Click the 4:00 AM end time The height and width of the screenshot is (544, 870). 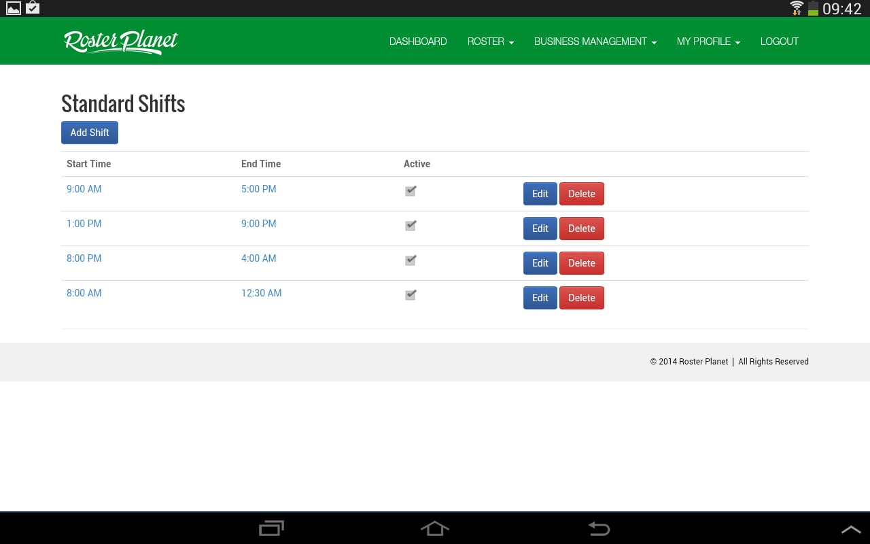[x=259, y=258]
